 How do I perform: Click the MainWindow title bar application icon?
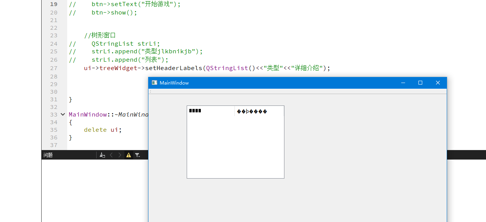pyautogui.click(x=154, y=83)
